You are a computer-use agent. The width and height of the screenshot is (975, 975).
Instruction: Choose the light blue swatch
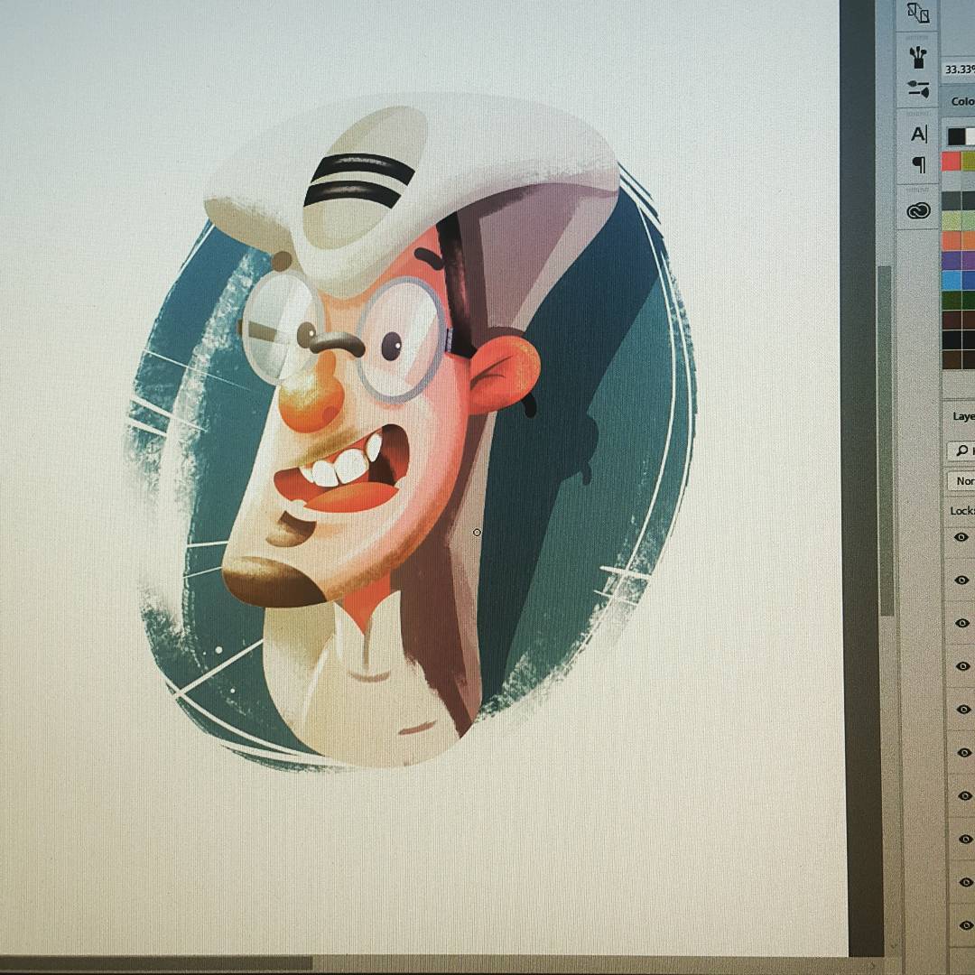click(952, 281)
